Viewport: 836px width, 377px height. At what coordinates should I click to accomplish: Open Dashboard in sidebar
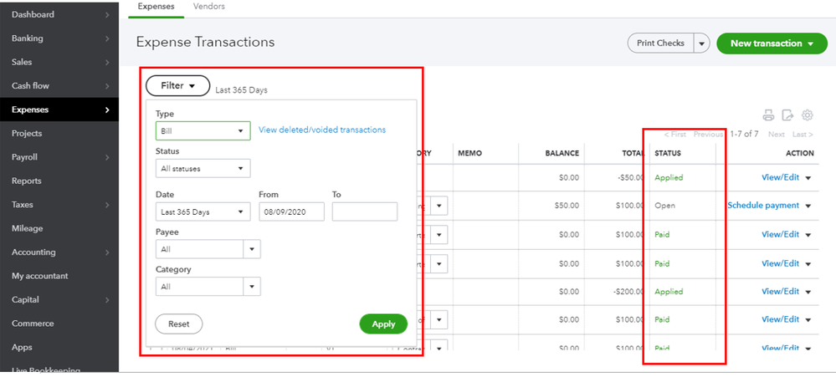coord(59,15)
